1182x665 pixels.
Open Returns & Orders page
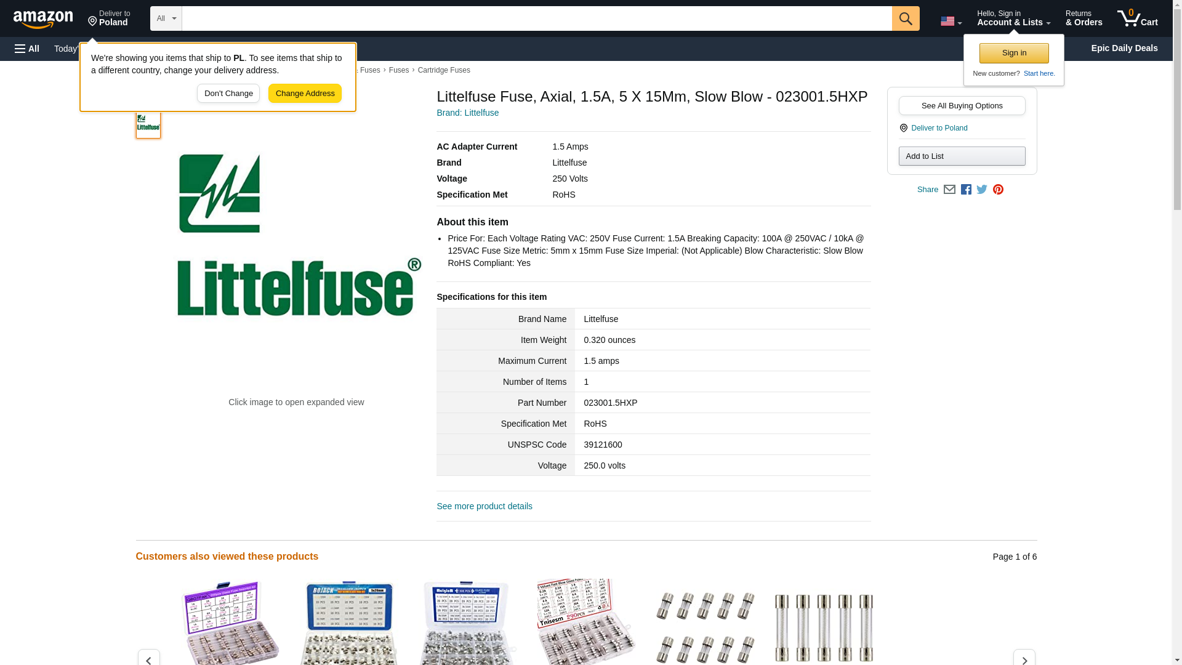(1083, 18)
